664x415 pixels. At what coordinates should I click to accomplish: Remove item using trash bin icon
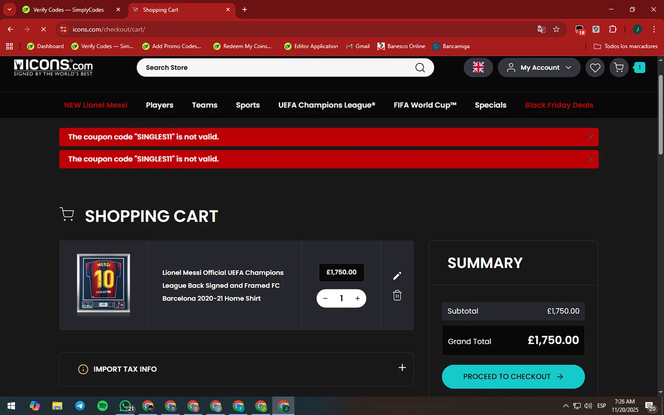(x=397, y=296)
